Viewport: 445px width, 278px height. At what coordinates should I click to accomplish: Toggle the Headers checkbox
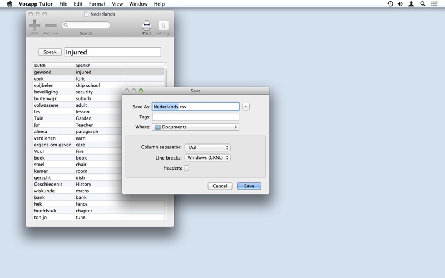pyautogui.click(x=186, y=168)
